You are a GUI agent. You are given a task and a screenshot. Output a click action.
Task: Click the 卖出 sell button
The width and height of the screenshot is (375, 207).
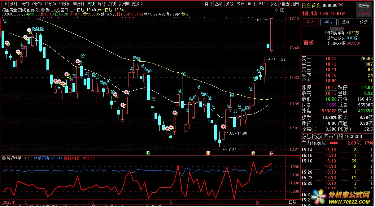point(328,22)
